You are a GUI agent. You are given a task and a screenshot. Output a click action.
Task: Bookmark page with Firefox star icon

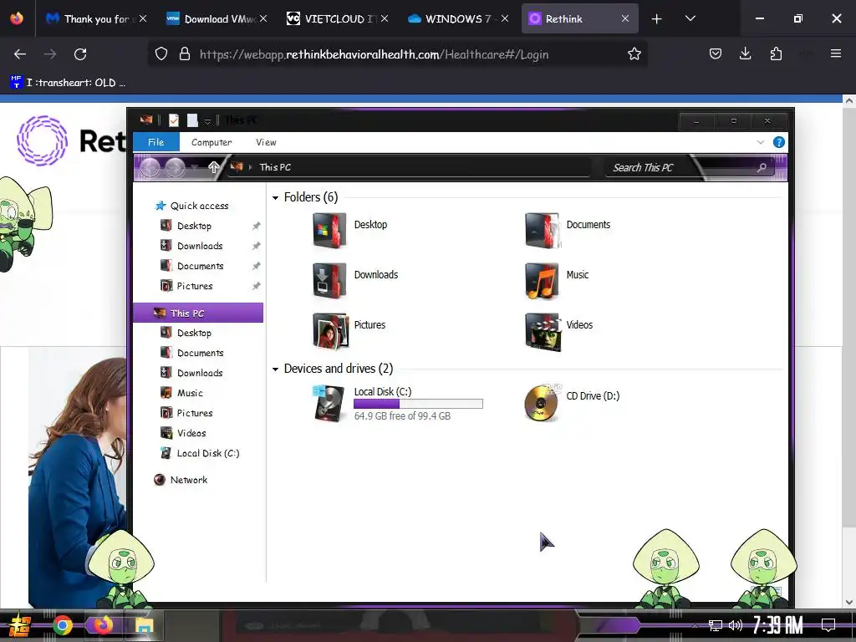tap(634, 53)
